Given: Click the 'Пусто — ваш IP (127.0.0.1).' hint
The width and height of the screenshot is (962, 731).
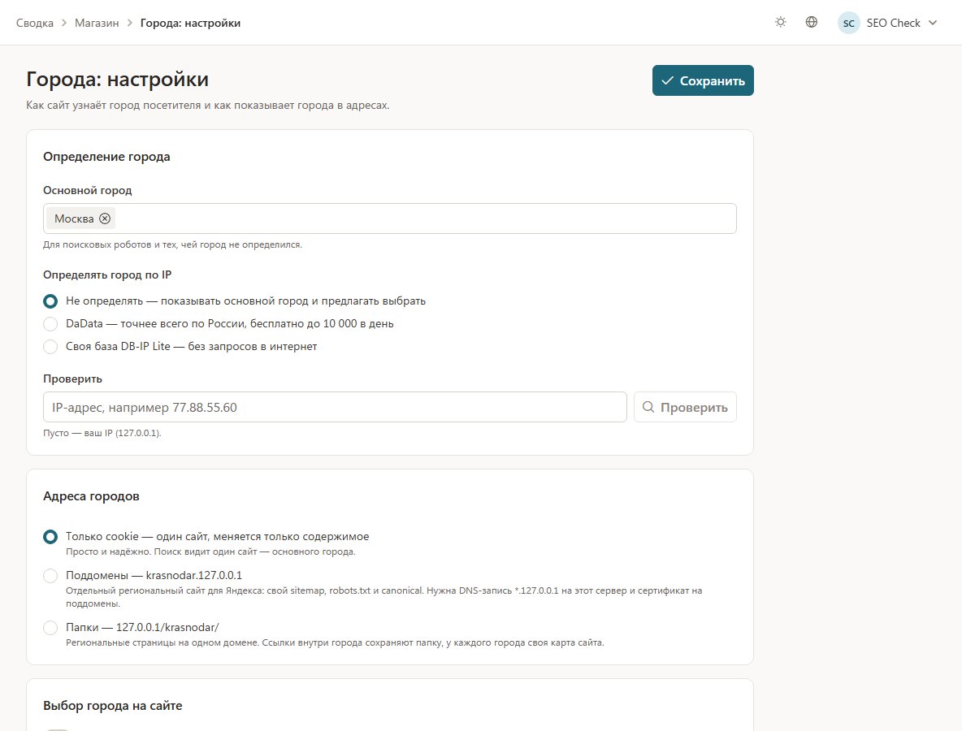Looking at the screenshot, I should [102, 433].
